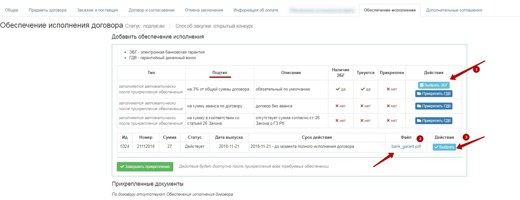Click the red cross in 'Прикреплен', first row
The height and width of the screenshot is (200, 520).
point(389,89)
